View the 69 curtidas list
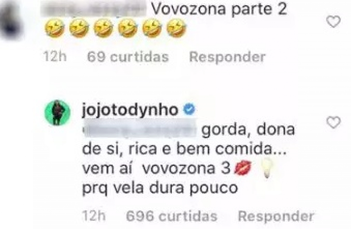This screenshot has width=351, height=229. point(128,57)
